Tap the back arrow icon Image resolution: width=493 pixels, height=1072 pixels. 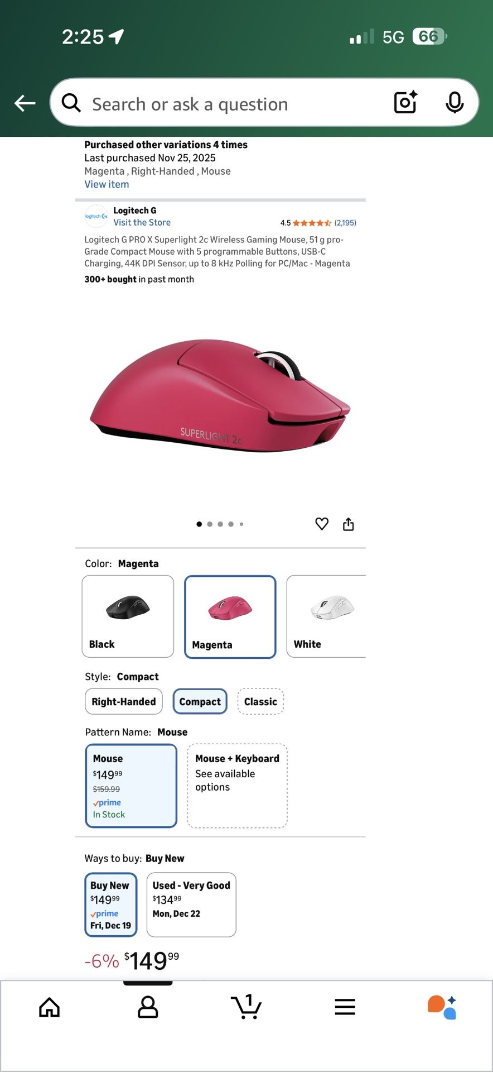point(25,103)
